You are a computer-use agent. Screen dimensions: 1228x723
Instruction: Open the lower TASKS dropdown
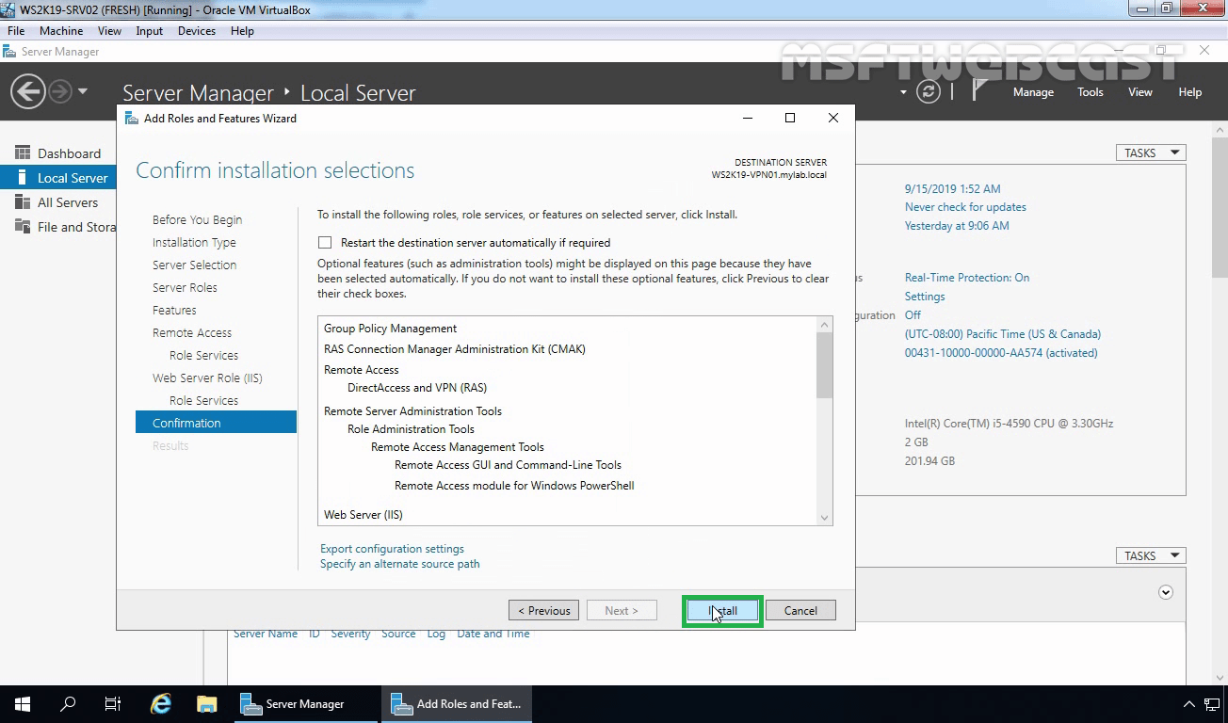(1150, 555)
